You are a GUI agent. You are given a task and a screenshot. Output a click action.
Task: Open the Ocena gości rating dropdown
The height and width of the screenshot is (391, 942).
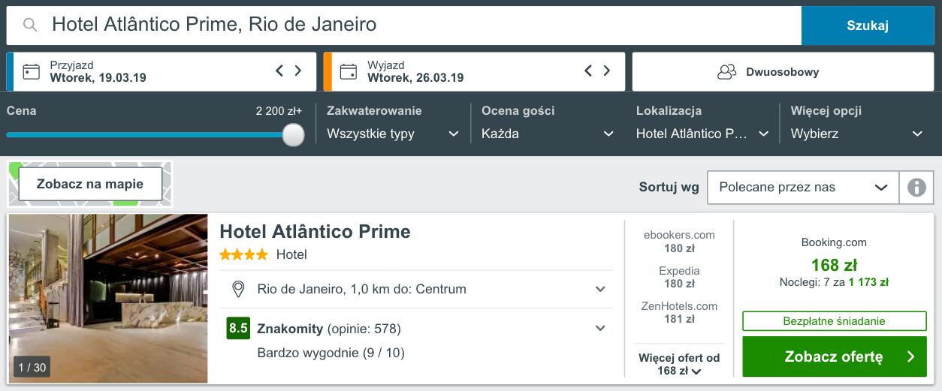pyautogui.click(x=548, y=134)
